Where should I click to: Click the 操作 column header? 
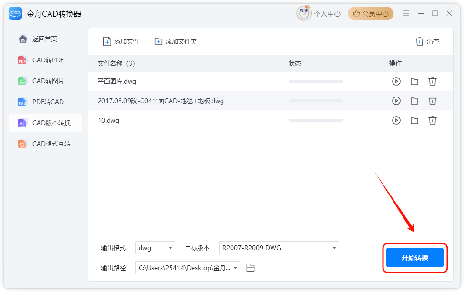coord(395,63)
